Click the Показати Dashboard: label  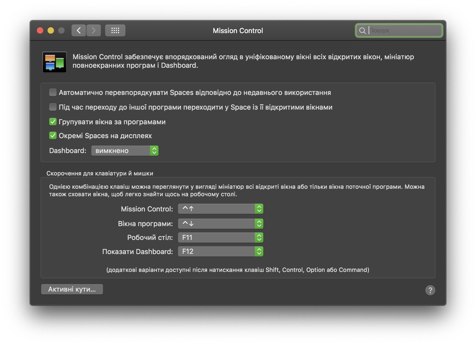pos(138,252)
